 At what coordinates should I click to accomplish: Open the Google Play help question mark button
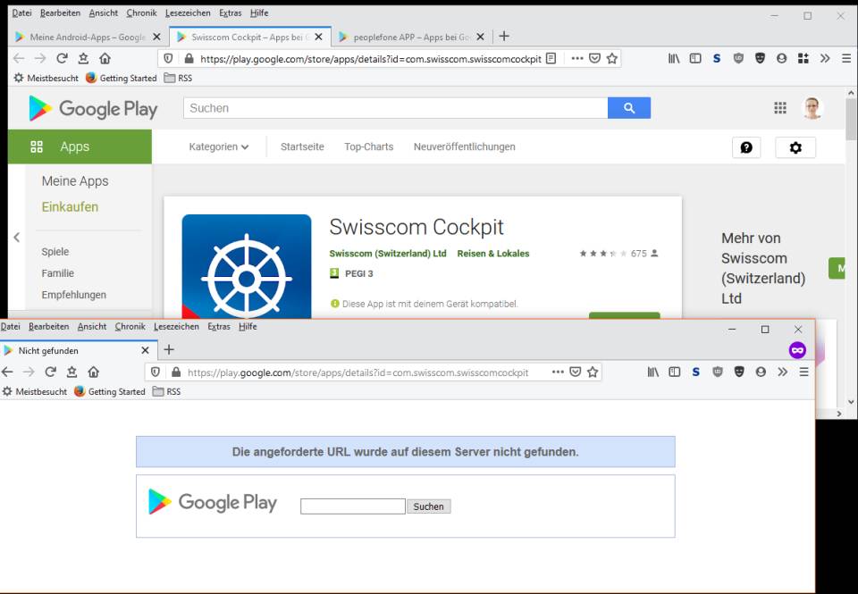coord(746,147)
